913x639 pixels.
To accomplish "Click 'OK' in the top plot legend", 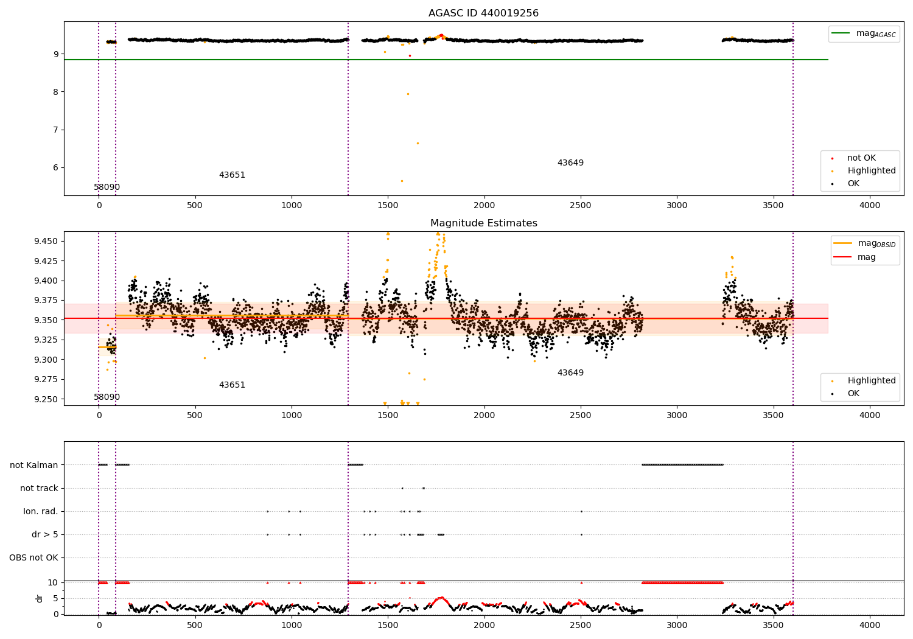I will [x=853, y=184].
